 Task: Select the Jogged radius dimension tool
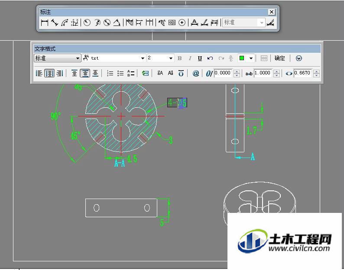97,22
